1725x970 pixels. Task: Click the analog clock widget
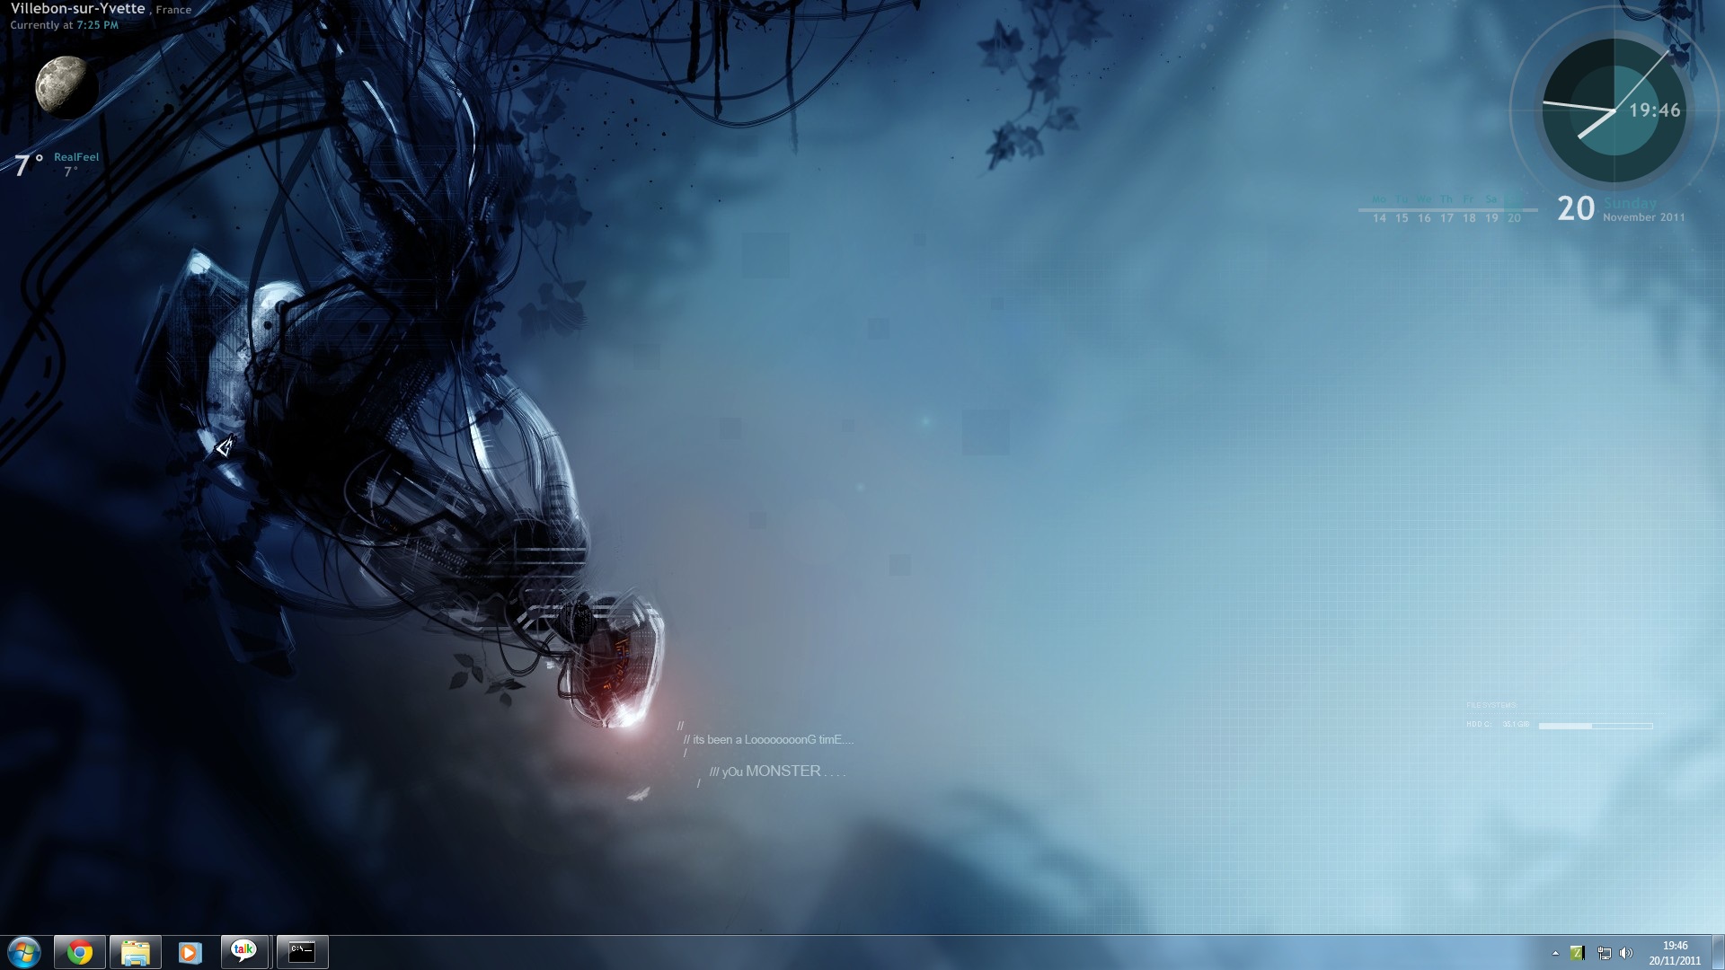(x=1614, y=110)
